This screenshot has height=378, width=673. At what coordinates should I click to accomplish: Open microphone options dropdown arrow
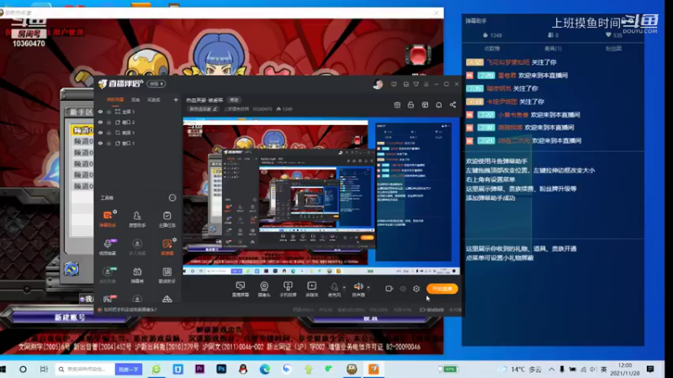[344, 287]
